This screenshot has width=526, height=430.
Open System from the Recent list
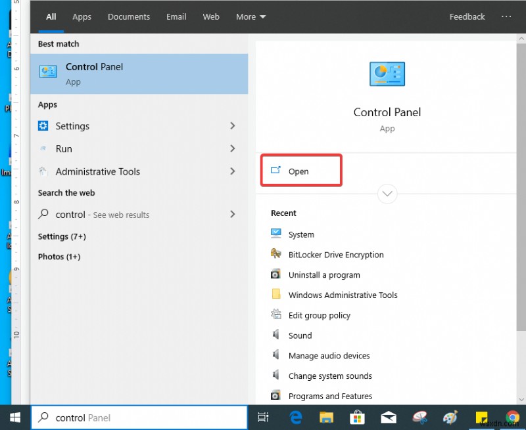[300, 234]
